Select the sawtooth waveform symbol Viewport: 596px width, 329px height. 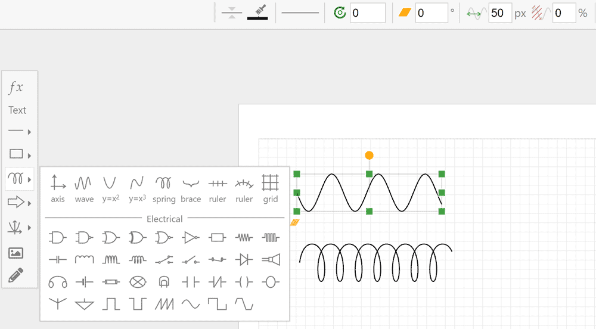click(164, 304)
